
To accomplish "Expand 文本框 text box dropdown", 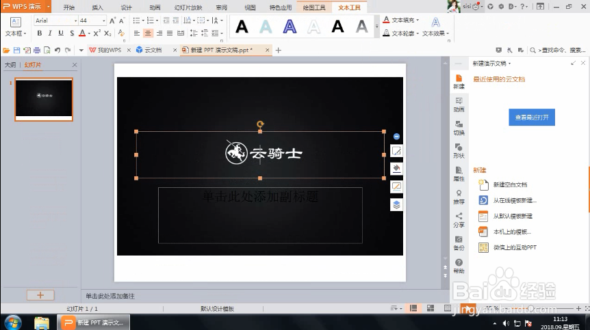I will [16, 33].
